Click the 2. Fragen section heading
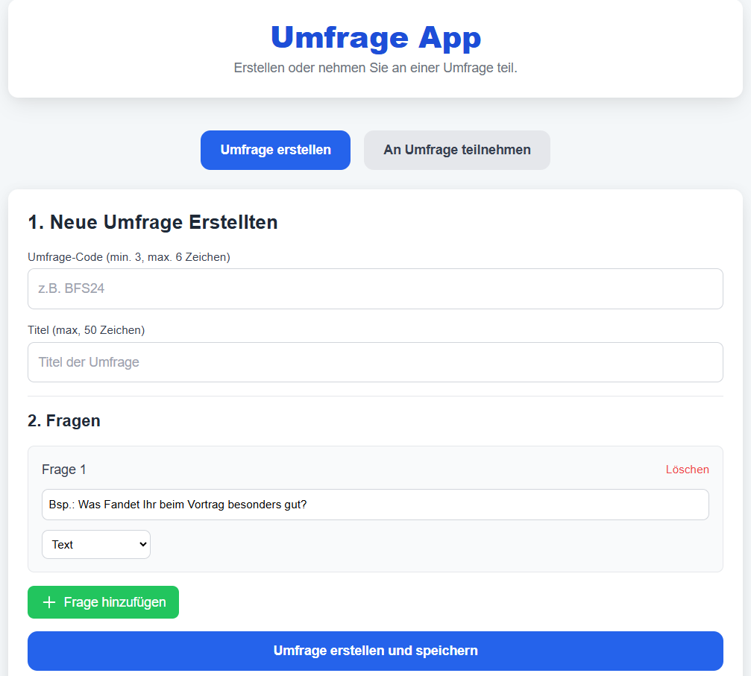The height and width of the screenshot is (676, 751). point(64,420)
